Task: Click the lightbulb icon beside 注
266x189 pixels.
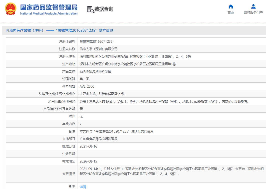Action: [x=70, y=187]
